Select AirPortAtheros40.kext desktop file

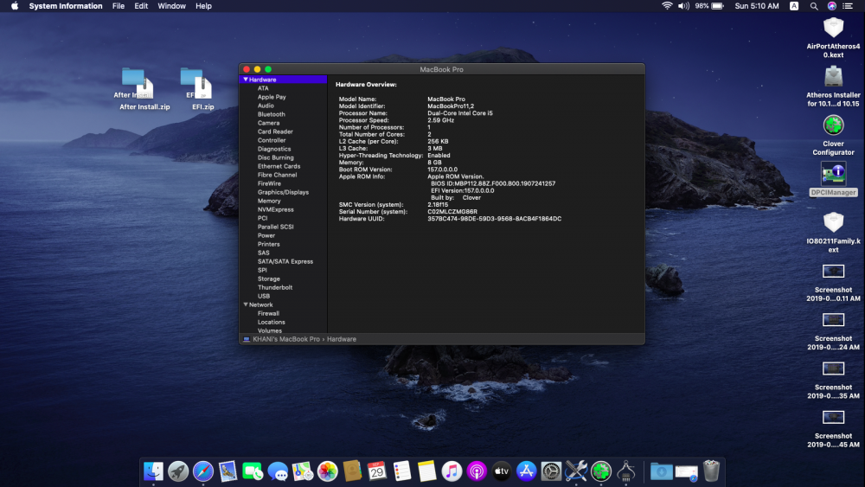833,28
